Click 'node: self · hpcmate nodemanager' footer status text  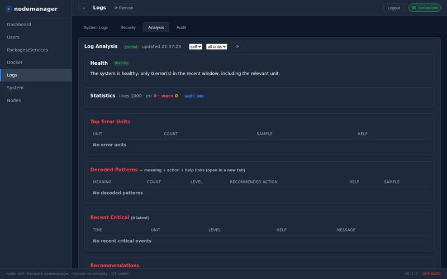tap(67, 274)
